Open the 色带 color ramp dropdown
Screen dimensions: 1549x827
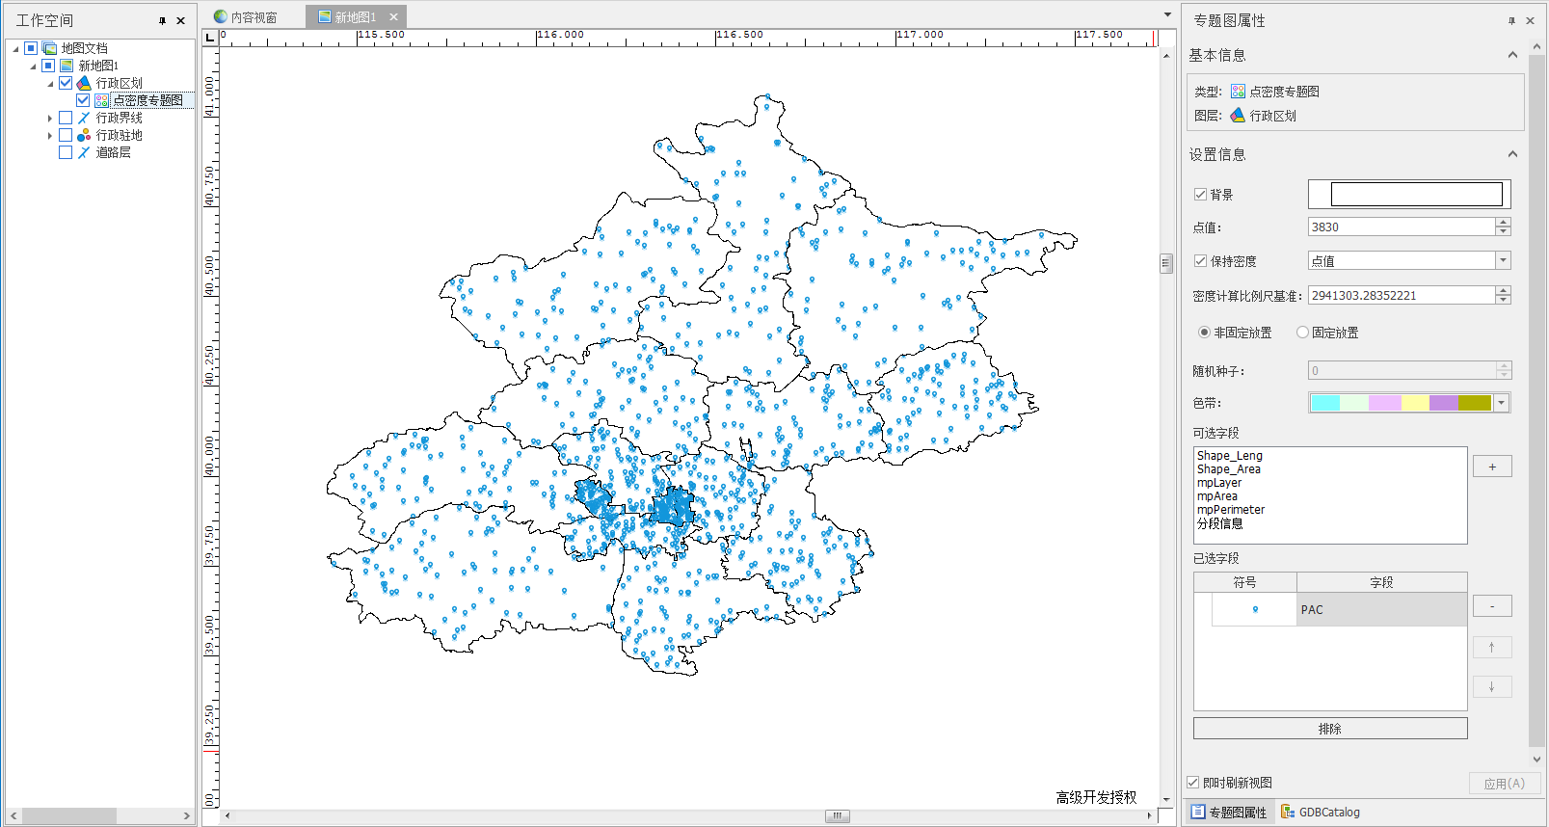(1501, 403)
